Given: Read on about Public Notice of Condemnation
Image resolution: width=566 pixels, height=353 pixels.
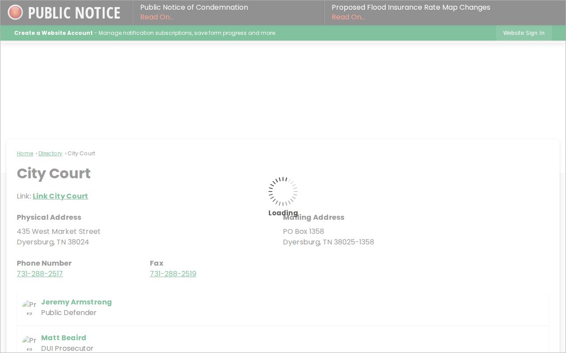Looking at the screenshot, I should click(x=157, y=17).
